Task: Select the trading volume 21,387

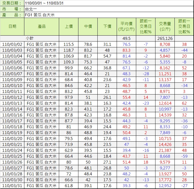Action: coord(165,150)
